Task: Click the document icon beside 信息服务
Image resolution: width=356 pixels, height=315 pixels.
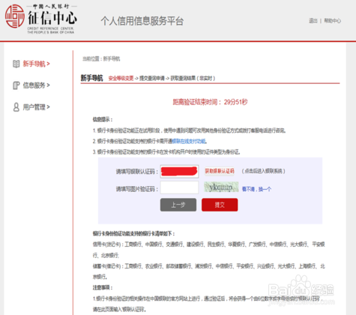Action: click(16, 85)
